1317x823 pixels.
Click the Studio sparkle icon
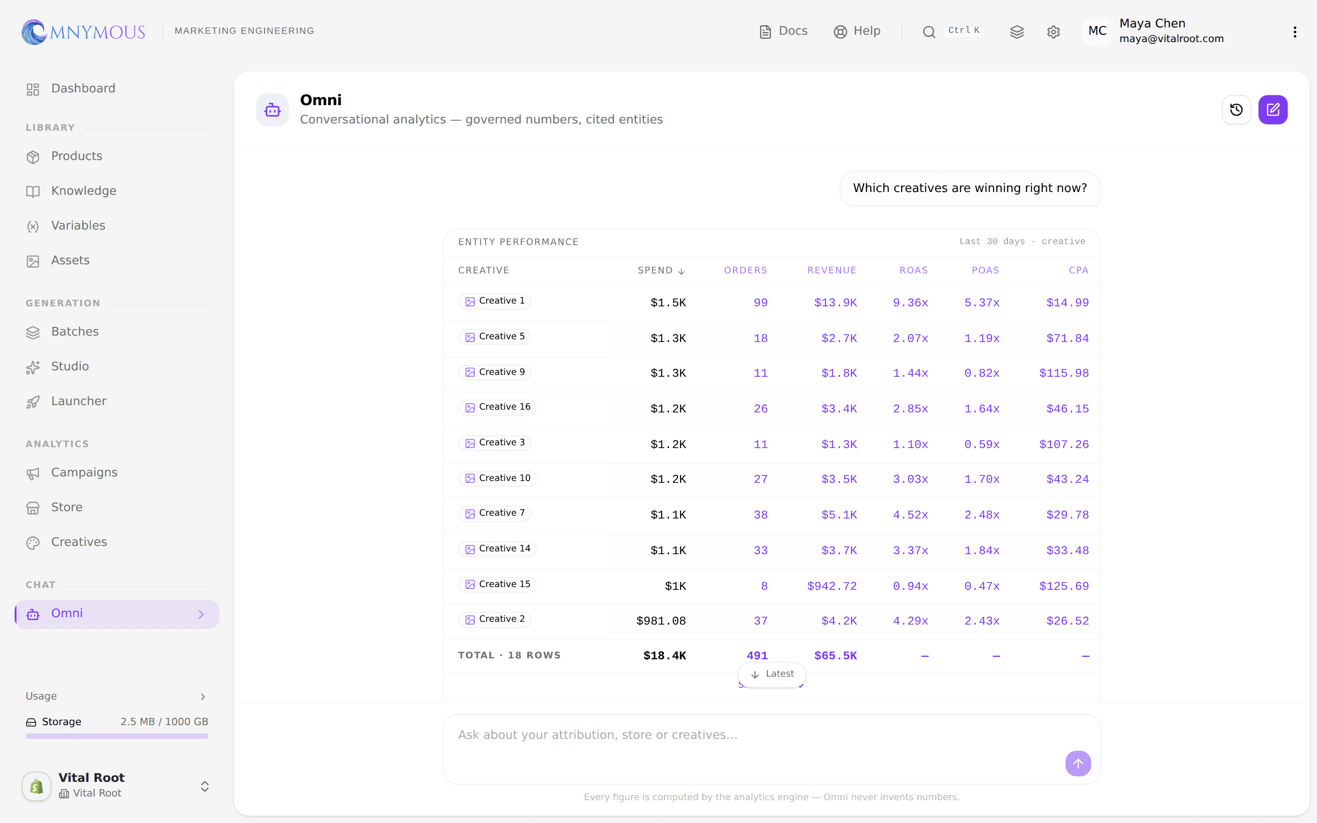33,368
